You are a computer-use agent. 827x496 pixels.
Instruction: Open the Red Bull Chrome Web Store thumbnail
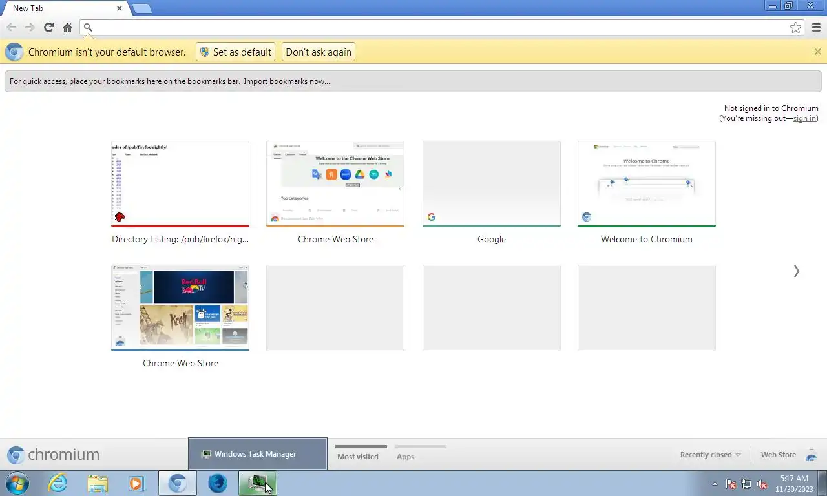pyautogui.click(x=180, y=308)
